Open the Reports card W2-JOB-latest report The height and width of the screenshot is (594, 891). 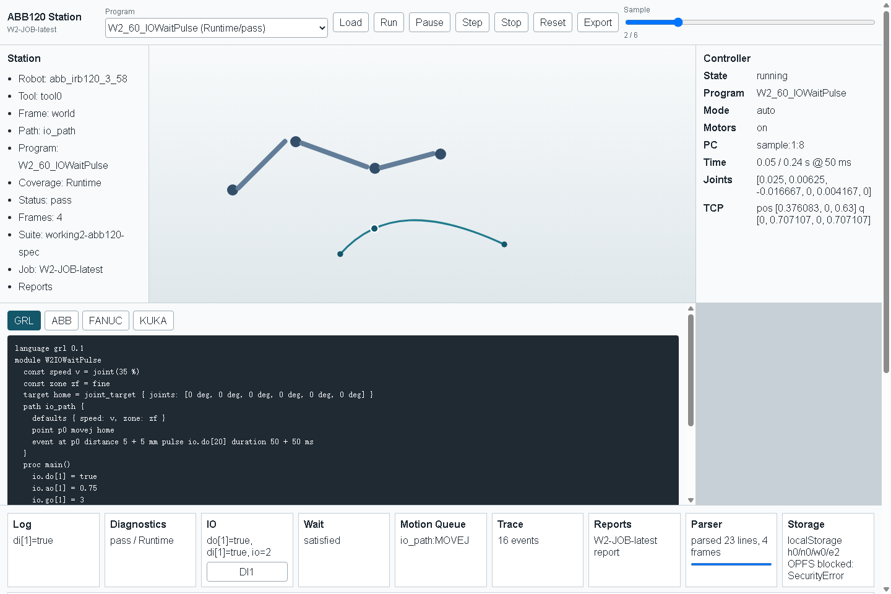coord(634,549)
